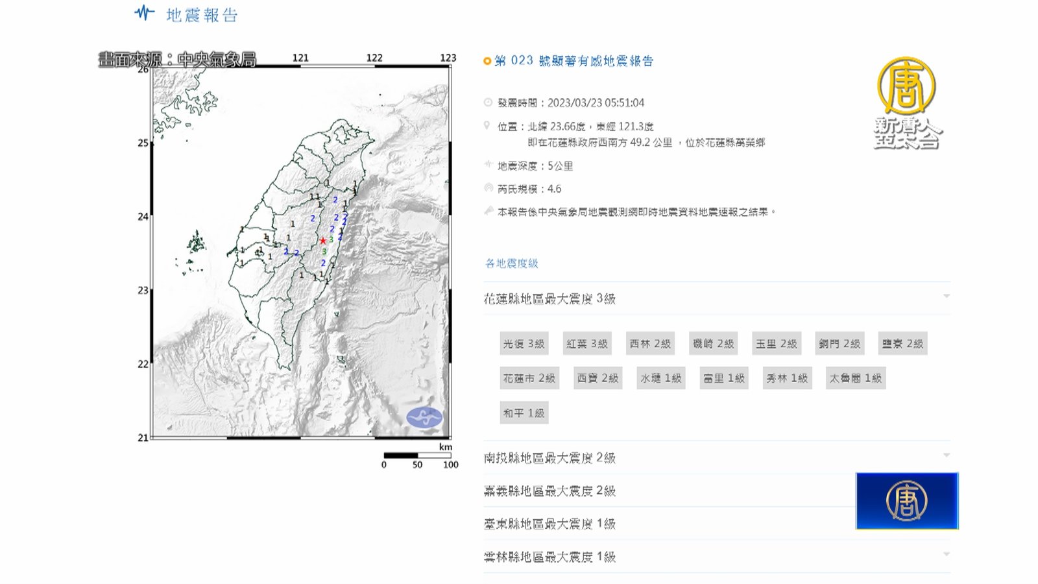Screen dimensions: 1038x584
Task: Collapse the 花蓮縣地區最大震度 3級 section arrow
Action: tap(947, 297)
